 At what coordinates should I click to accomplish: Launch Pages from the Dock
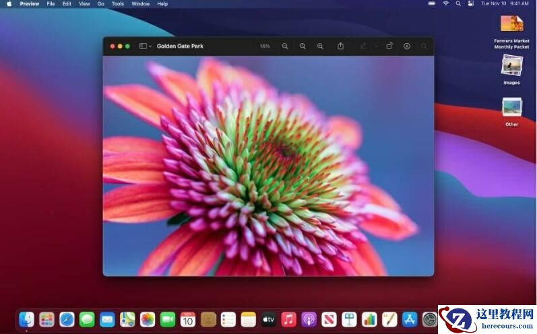[389, 320]
